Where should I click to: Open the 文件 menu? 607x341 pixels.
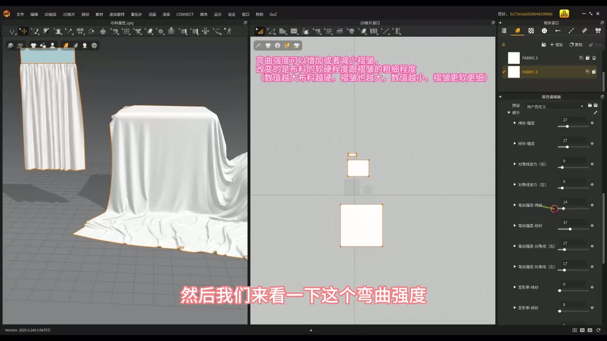click(20, 14)
